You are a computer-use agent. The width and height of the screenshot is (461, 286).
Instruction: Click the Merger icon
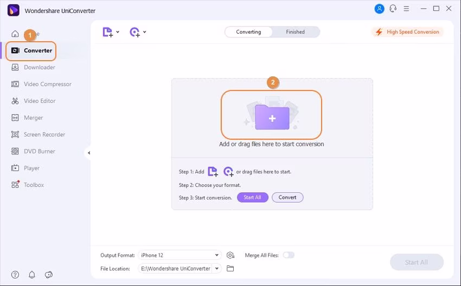click(15, 118)
